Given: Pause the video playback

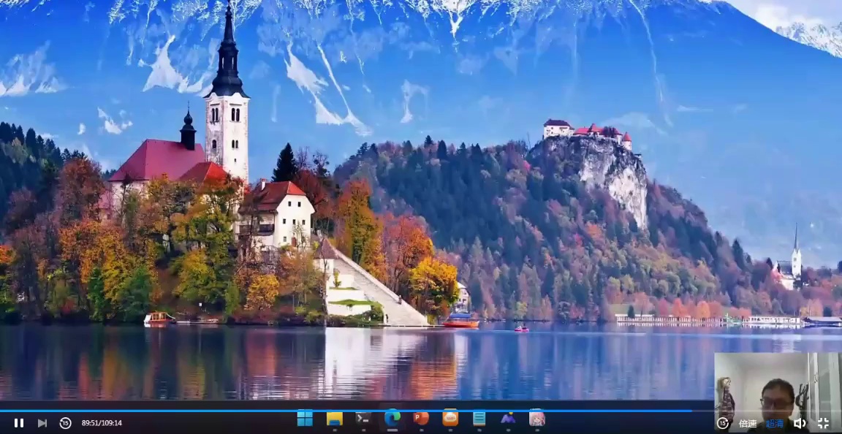Looking at the screenshot, I should click(19, 423).
